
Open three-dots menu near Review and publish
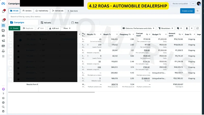click(193, 4)
